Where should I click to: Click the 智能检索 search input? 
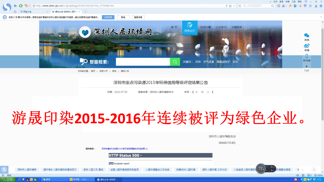143,62
